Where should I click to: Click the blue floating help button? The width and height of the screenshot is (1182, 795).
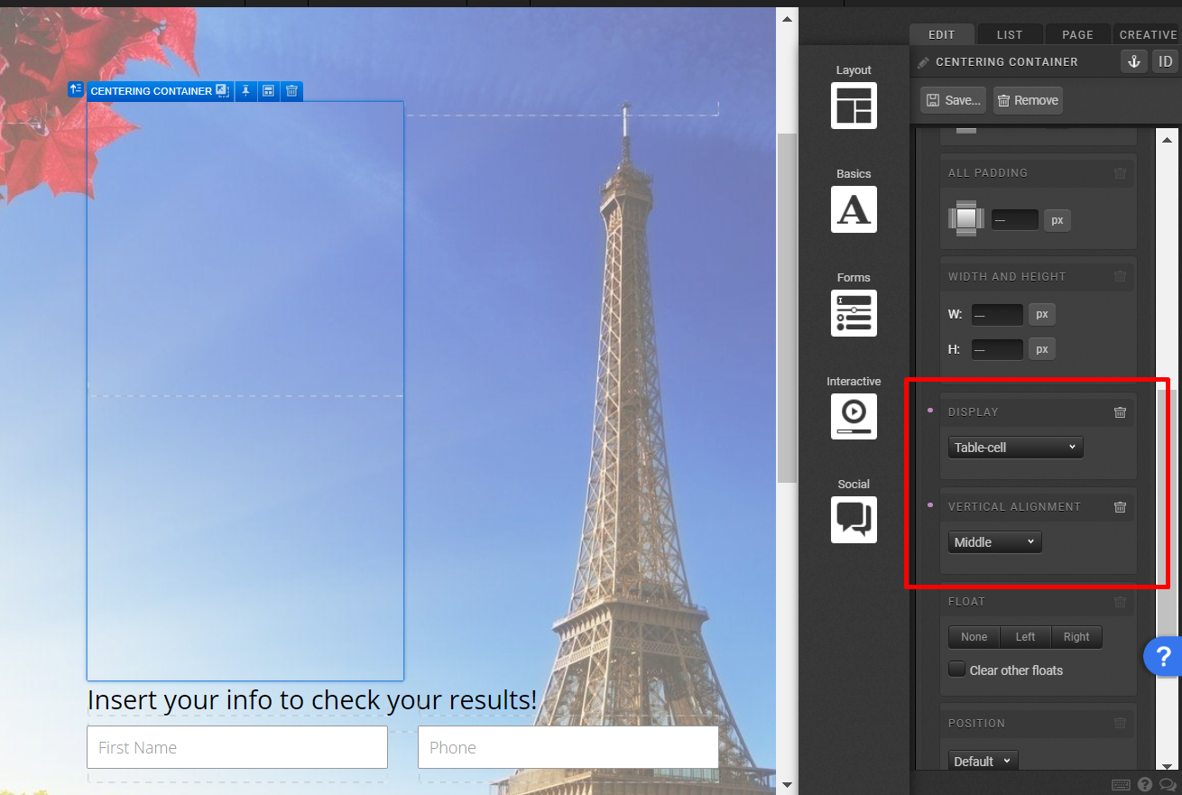pos(1164,656)
